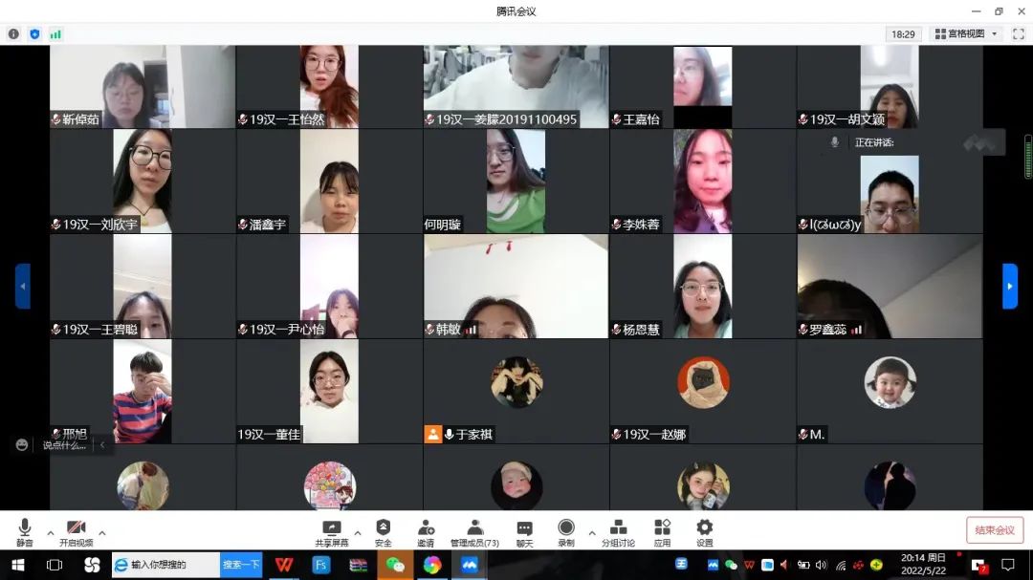Click the End Meeting (结束会议) button
This screenshot has height=580, width=1033.
pos(995,530)
